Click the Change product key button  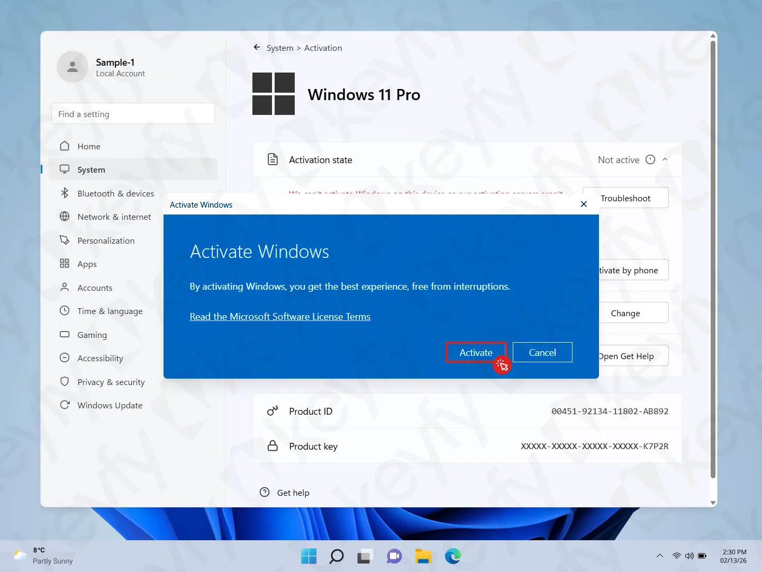(634, 313)
